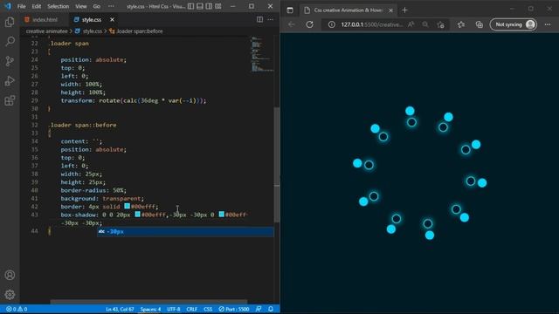Open the Explorer view in activity bar
This screenshot has height=314, width=559.
click(x=10, y=22)
